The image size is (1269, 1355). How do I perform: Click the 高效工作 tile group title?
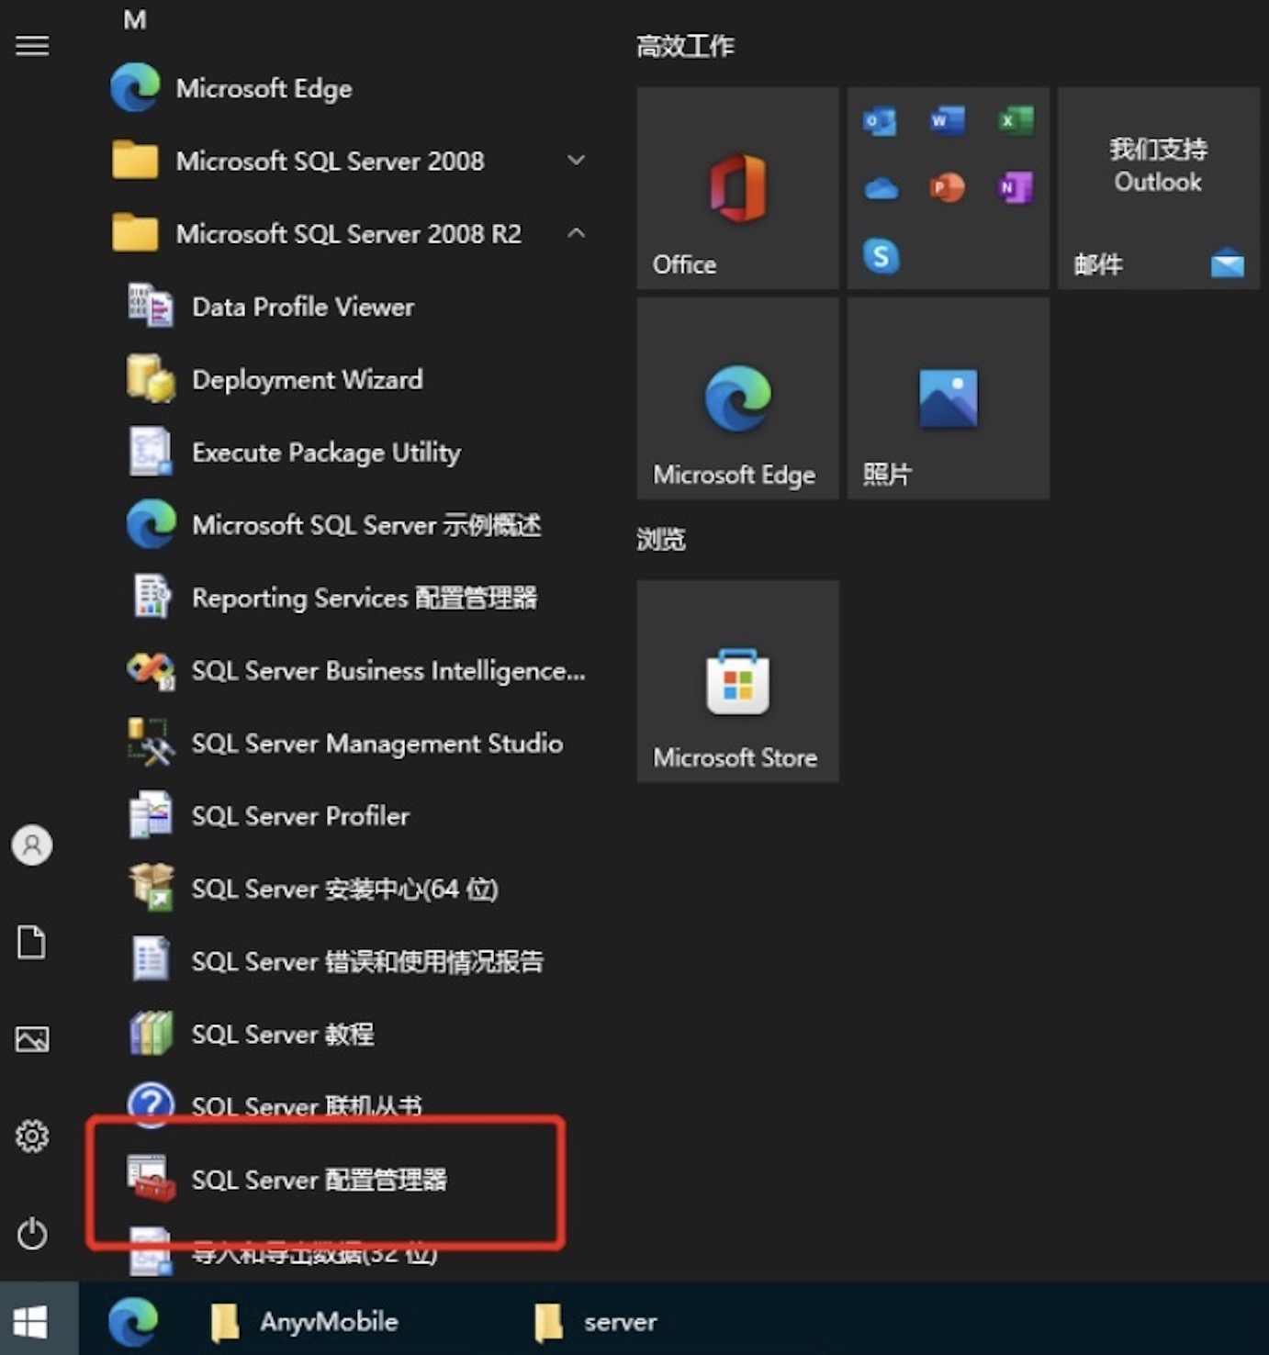click(x=685, y=46)
